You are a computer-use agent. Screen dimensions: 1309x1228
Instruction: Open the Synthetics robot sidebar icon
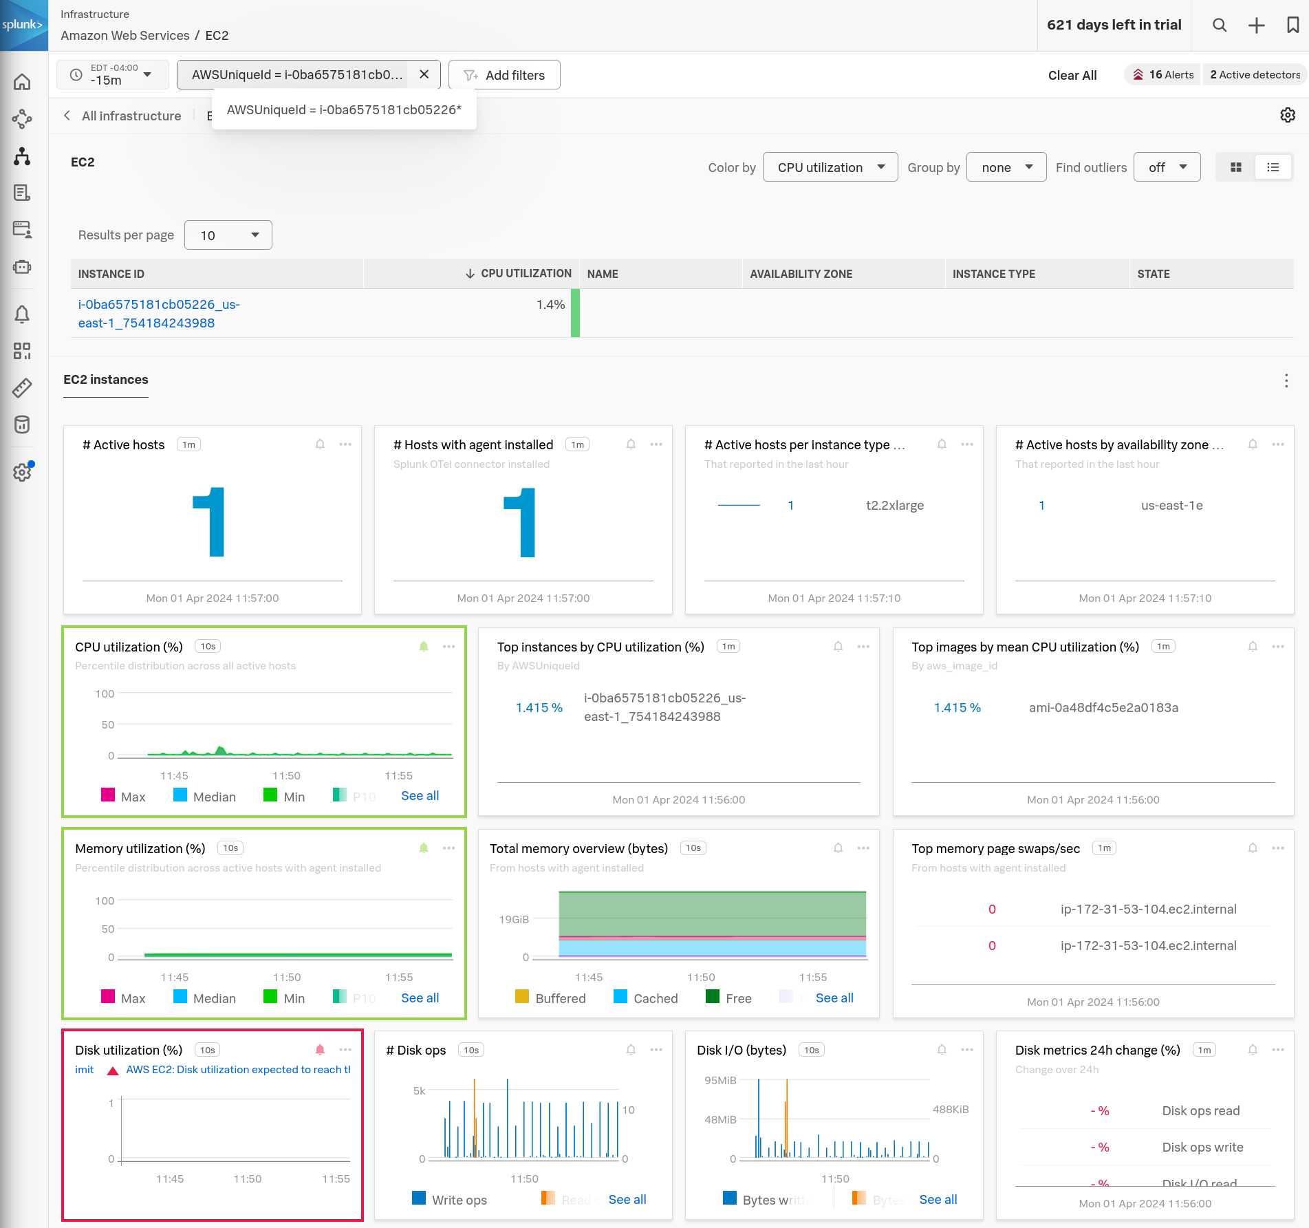click(22, 266)
